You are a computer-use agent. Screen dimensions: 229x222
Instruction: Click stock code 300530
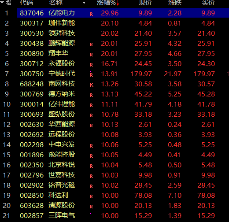tap(32, 33)
